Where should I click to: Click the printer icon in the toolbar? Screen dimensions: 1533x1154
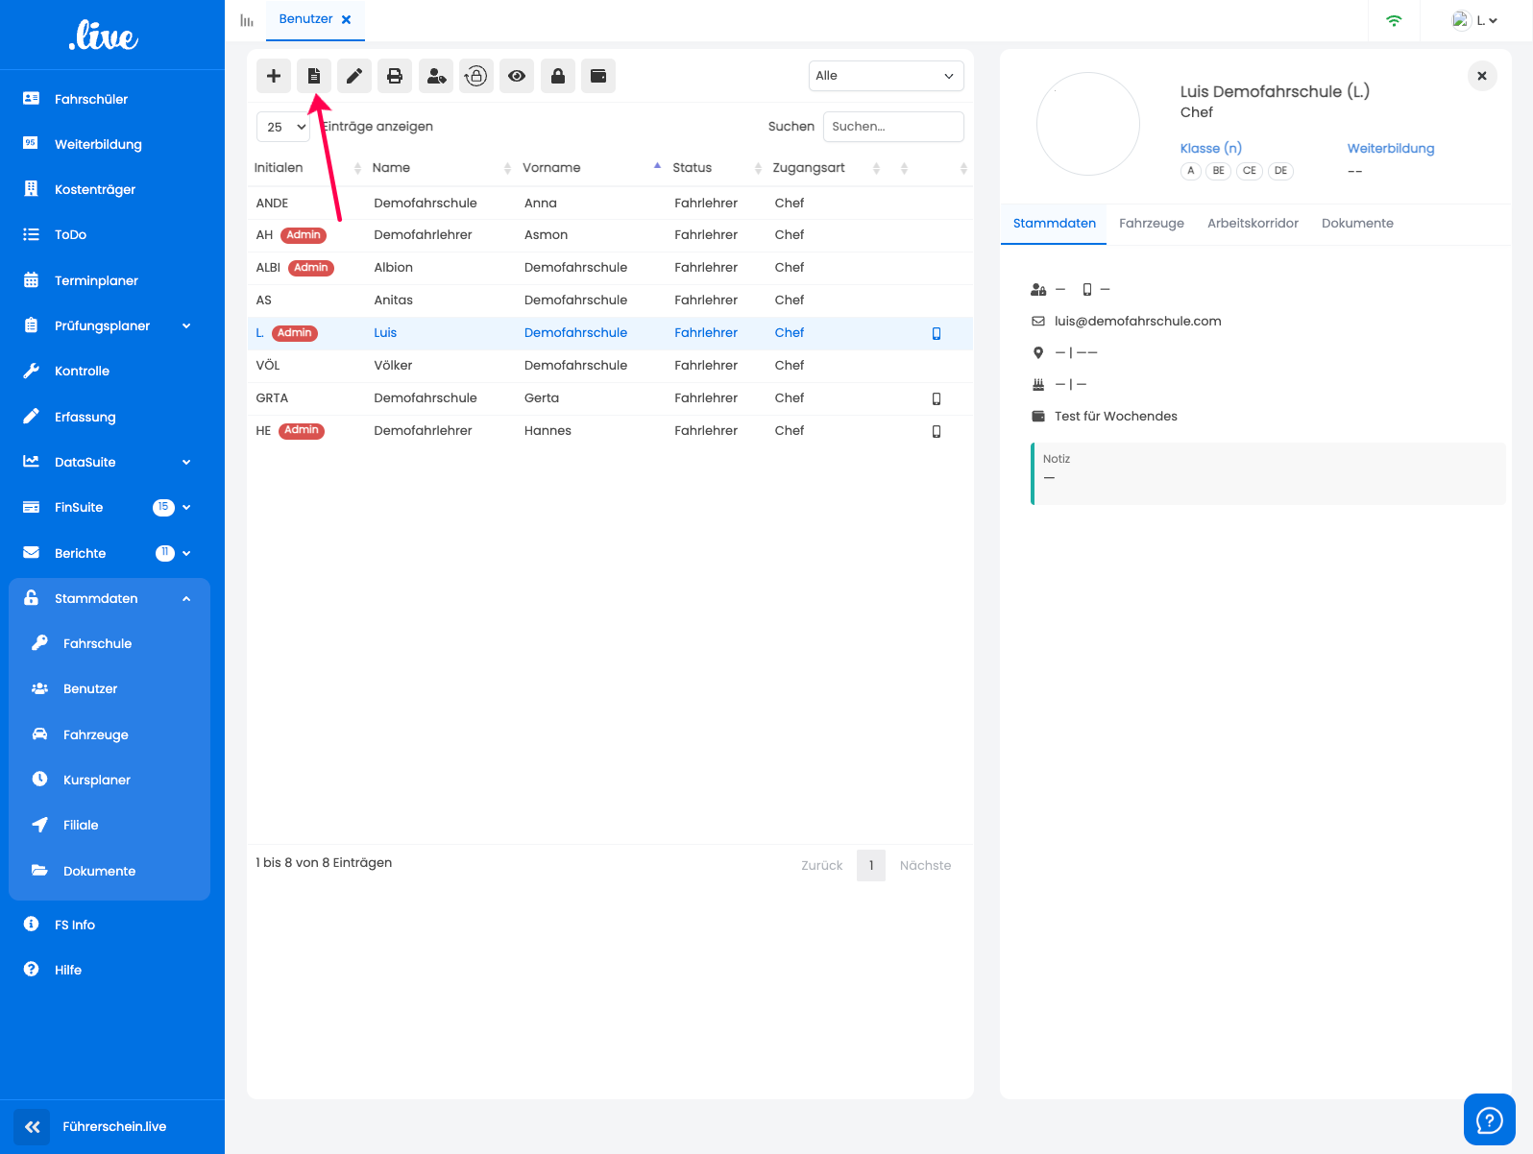coord(395,76)
